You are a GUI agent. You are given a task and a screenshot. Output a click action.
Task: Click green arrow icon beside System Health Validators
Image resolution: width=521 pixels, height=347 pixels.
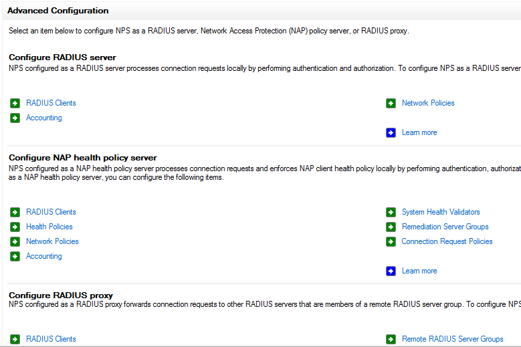click(x=391, y=212)
